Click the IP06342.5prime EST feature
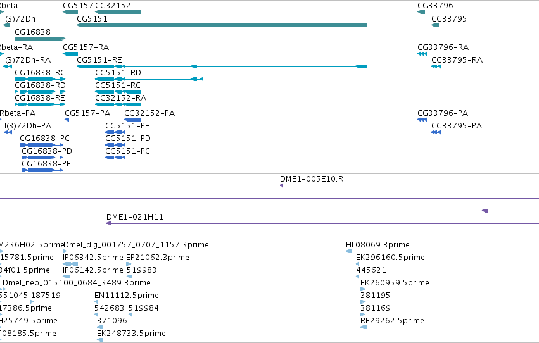 (70, 264)
